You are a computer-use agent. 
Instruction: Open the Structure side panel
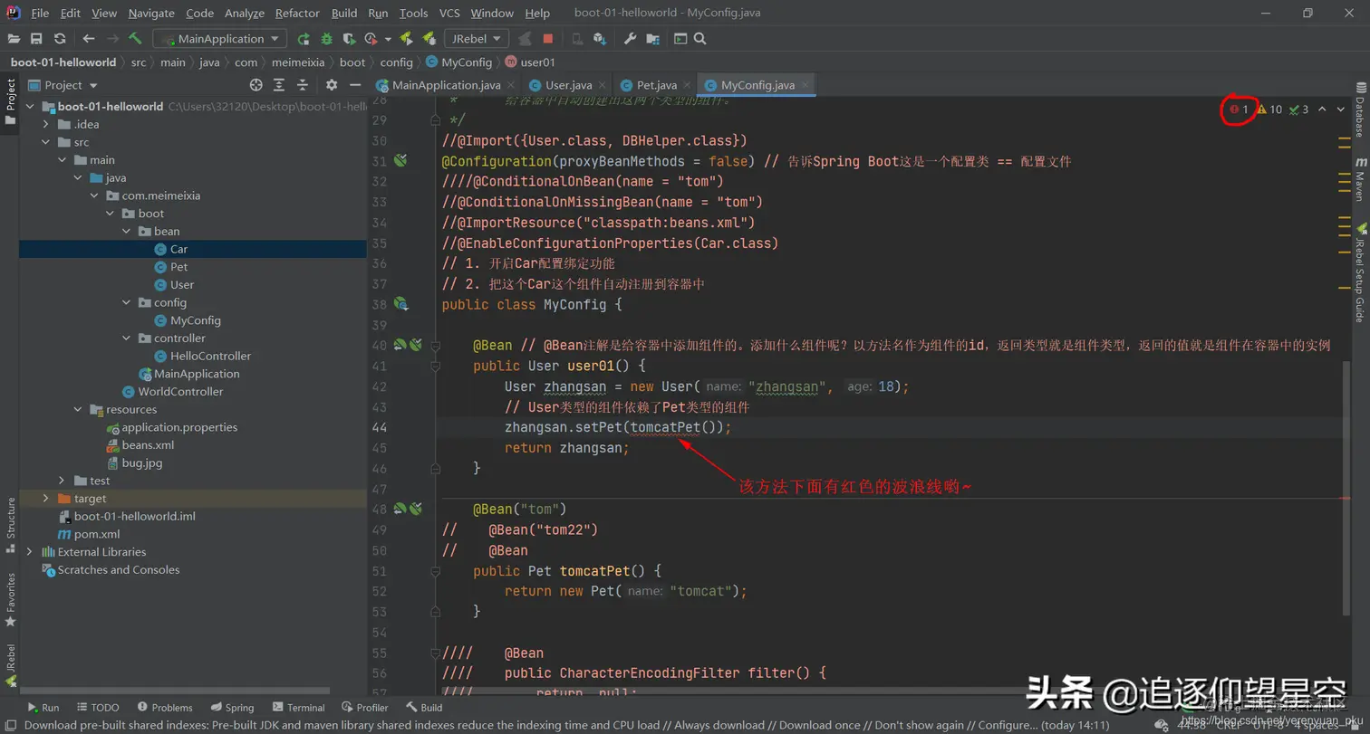click(x=11, y=523)
